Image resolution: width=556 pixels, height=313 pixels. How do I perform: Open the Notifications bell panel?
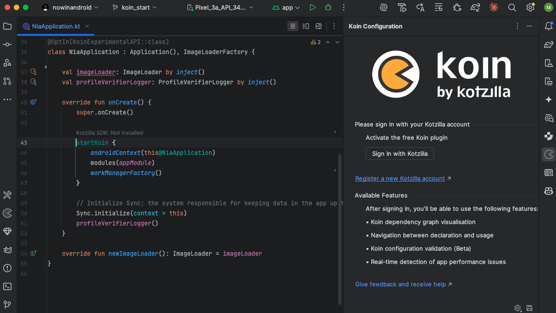(548, 26)
